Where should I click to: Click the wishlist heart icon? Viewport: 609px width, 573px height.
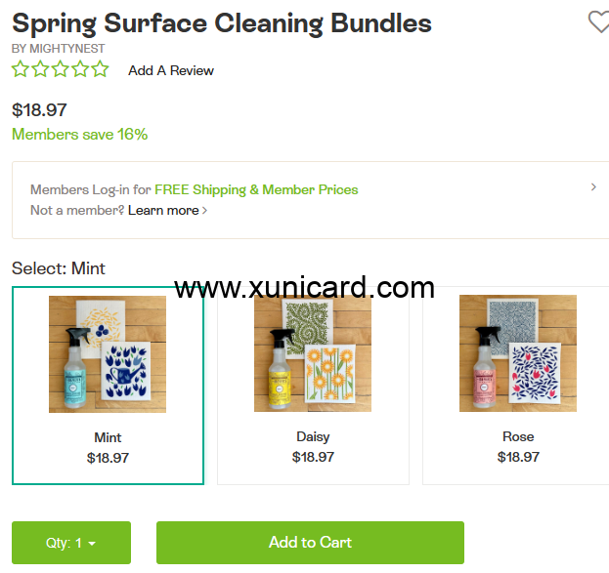pyautogui.click(x=598, y=21)
